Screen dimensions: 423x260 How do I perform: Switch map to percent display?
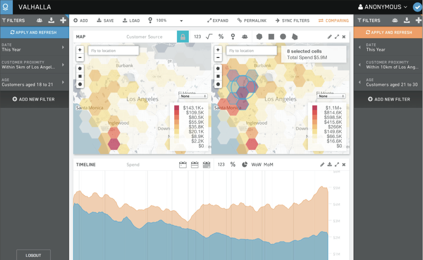tap(221, 36)
